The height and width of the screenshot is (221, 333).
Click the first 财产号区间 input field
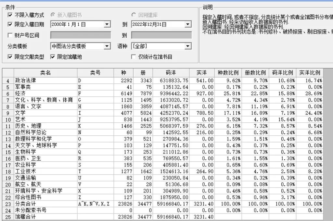(x=81, y=35)
